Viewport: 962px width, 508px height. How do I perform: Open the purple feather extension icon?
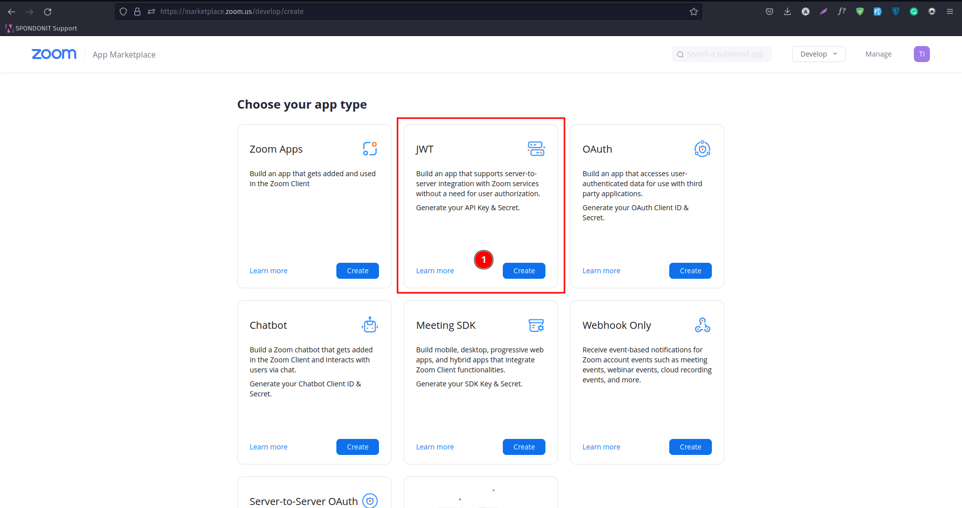click(824, 12)
